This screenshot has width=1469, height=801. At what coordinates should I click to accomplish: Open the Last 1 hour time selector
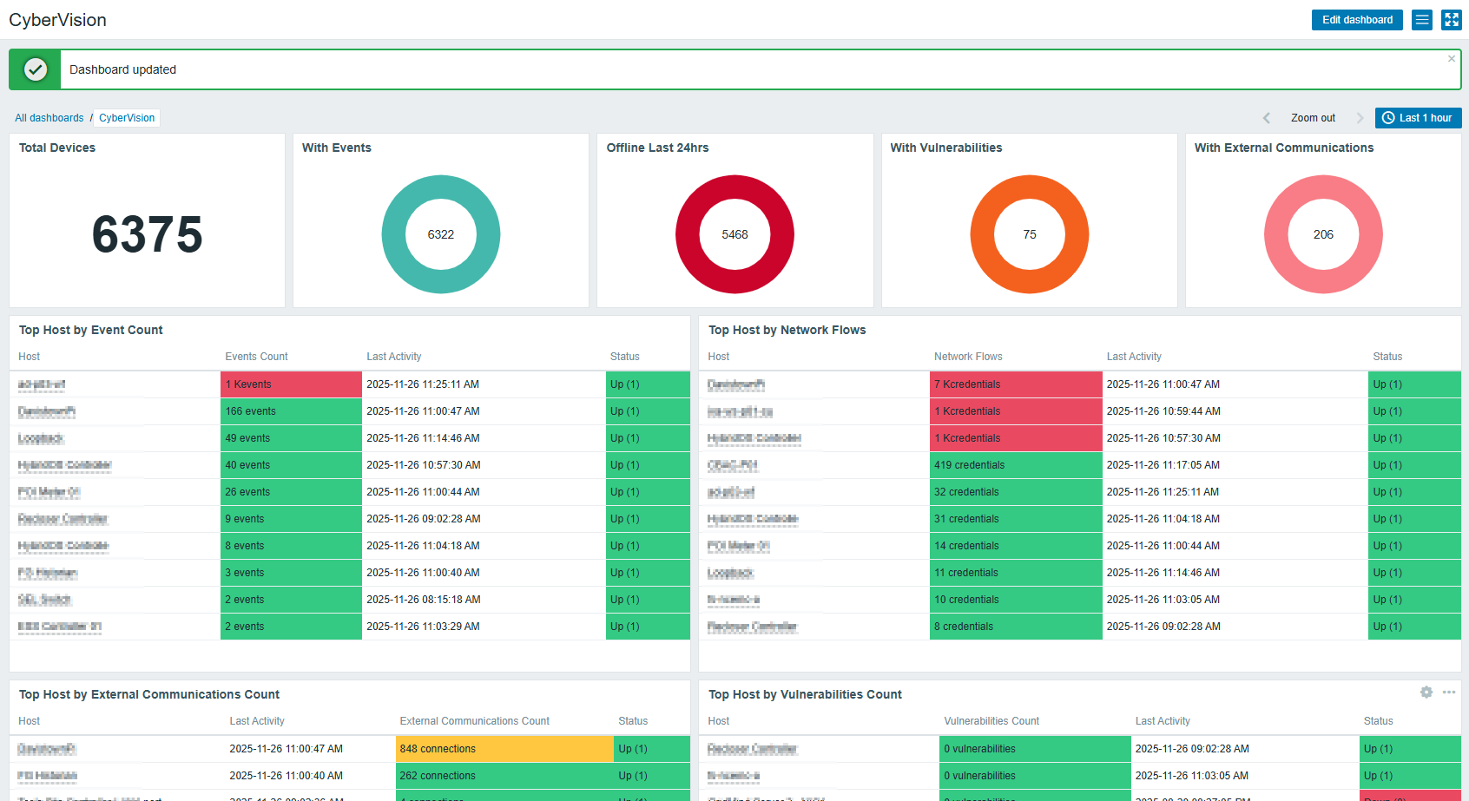tap(1418, 118)
